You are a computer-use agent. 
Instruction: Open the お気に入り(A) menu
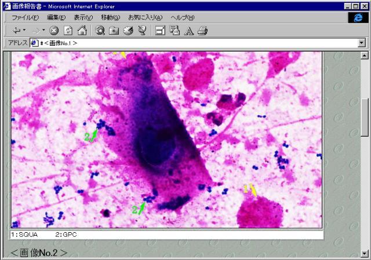(145, 17)
